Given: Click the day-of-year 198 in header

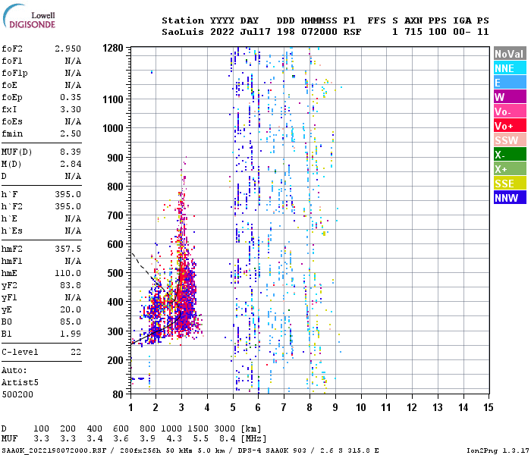Looking at the screenshot, I should pos(285,32).
